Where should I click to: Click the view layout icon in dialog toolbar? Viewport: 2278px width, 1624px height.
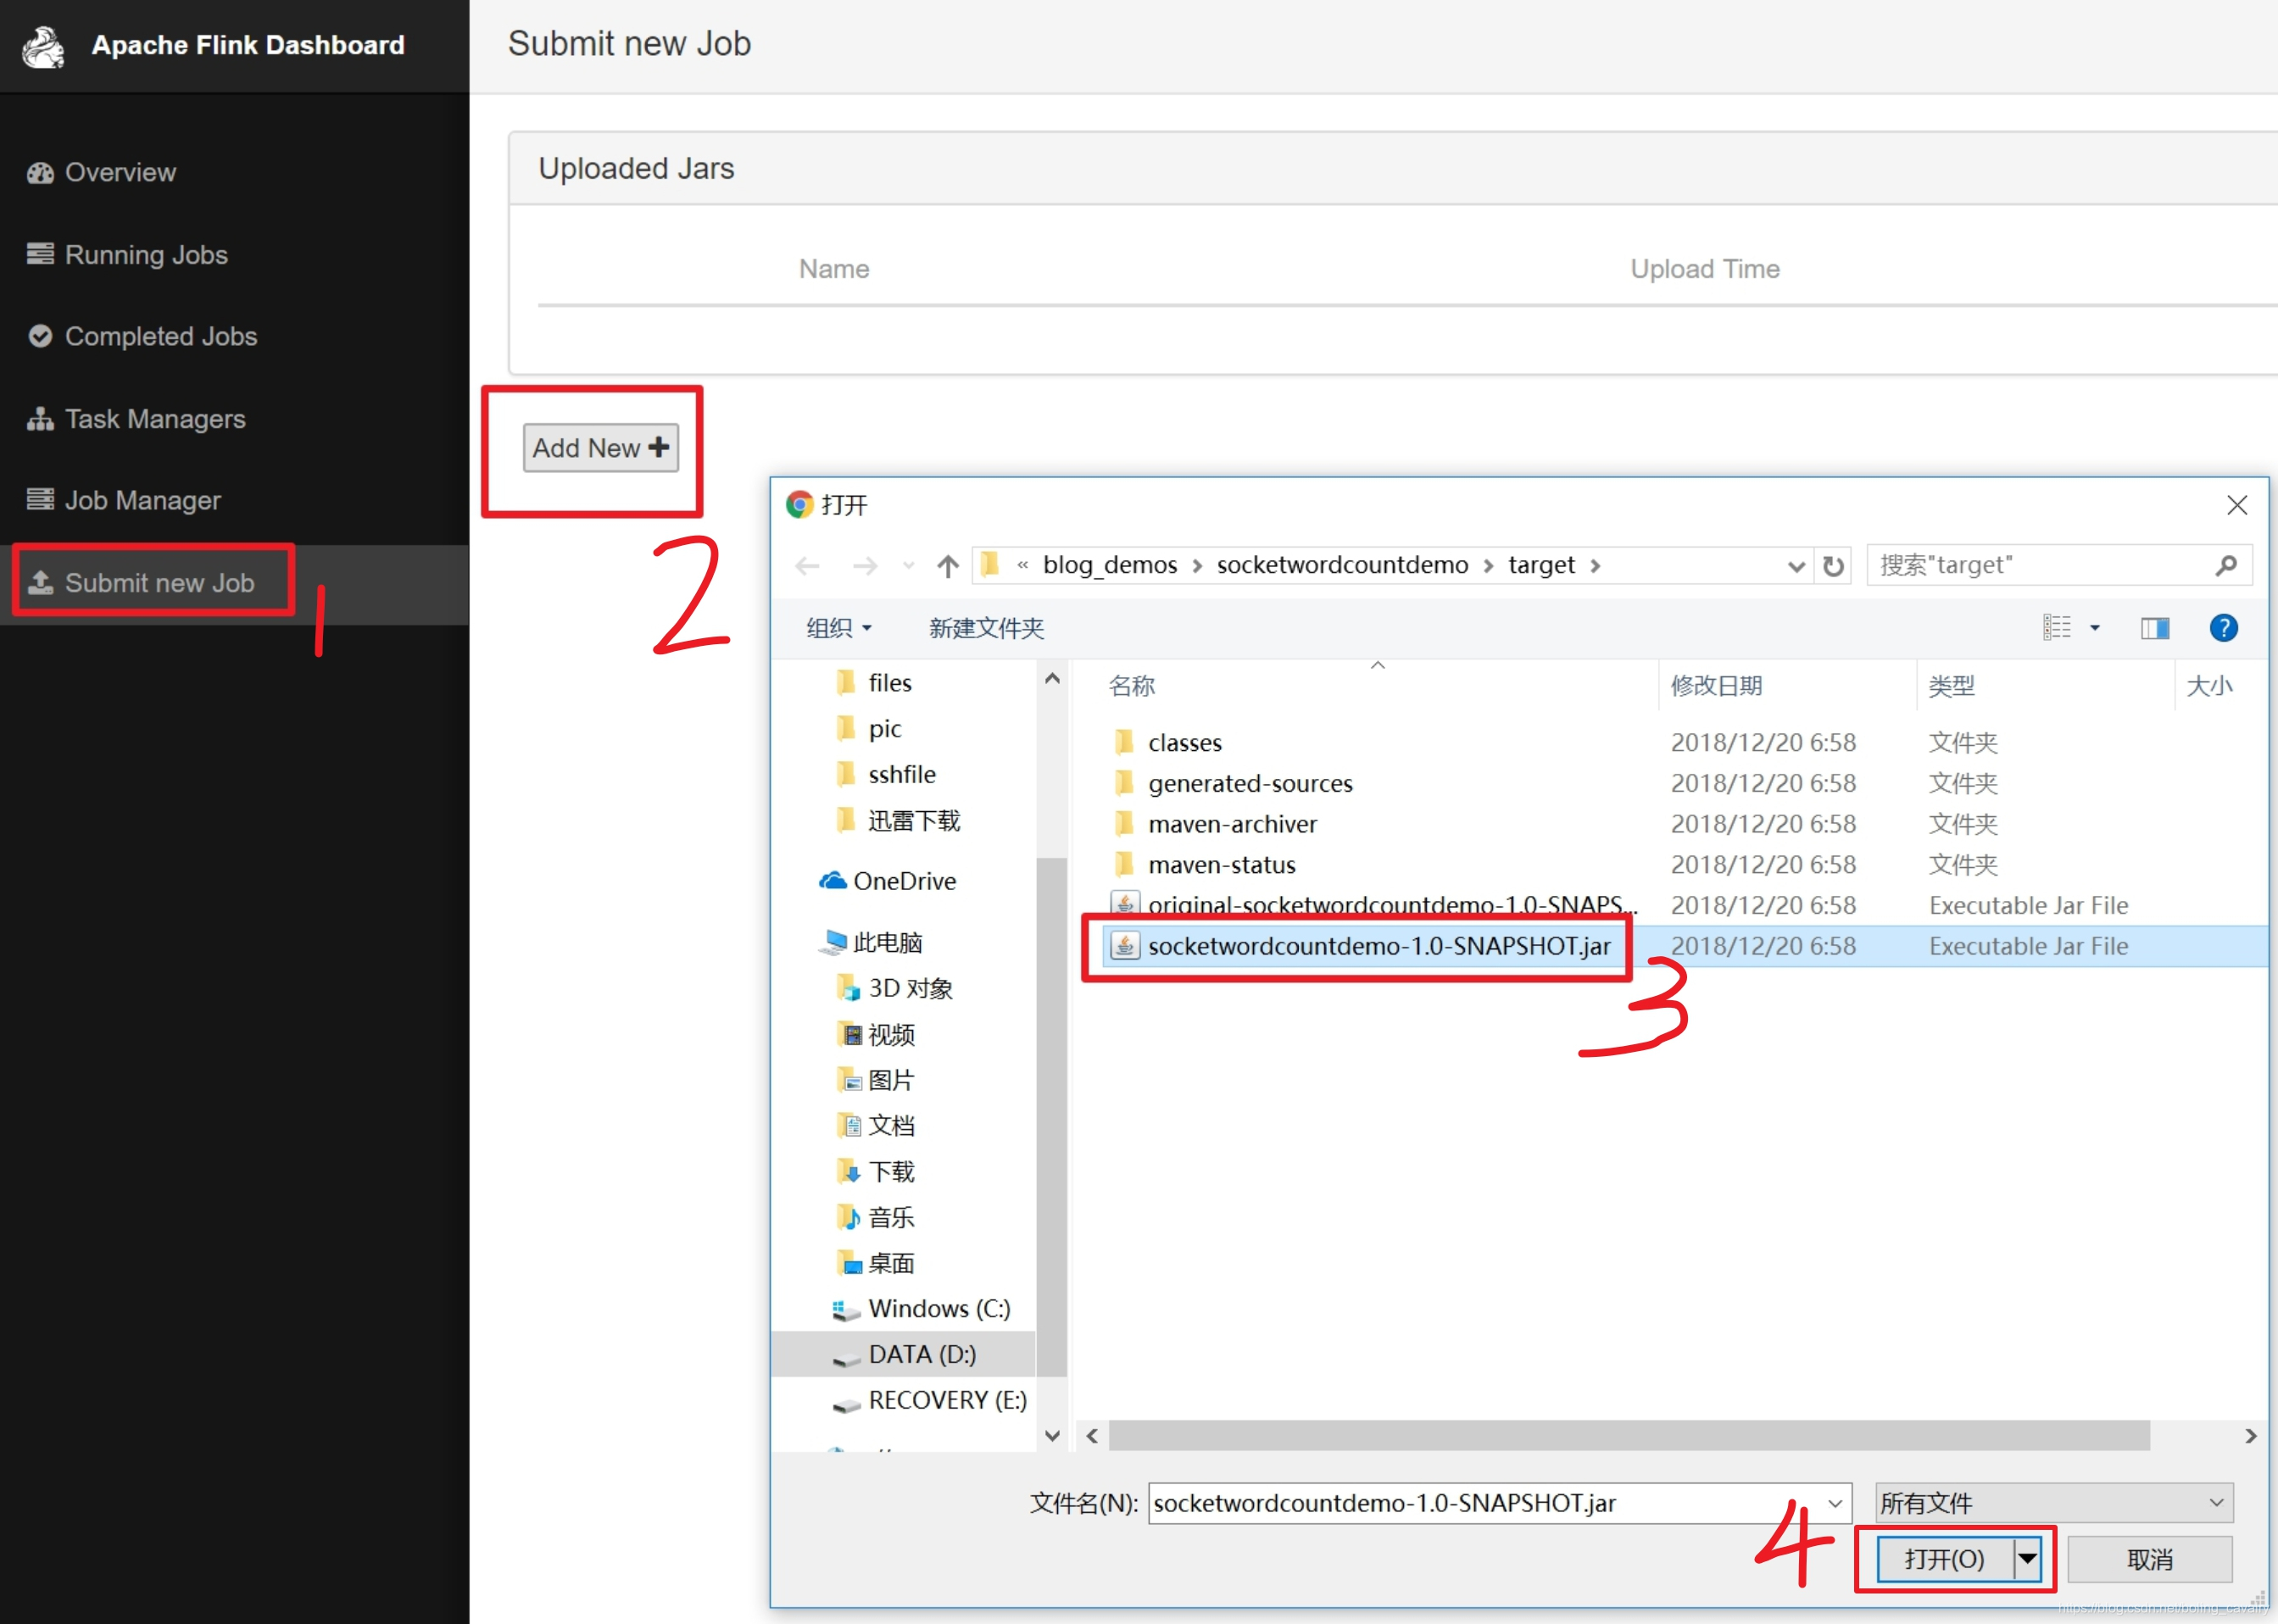coord(2056,628)
